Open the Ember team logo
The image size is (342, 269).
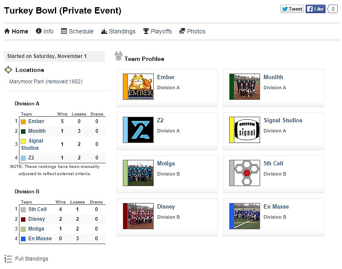(x=141, y=87)
